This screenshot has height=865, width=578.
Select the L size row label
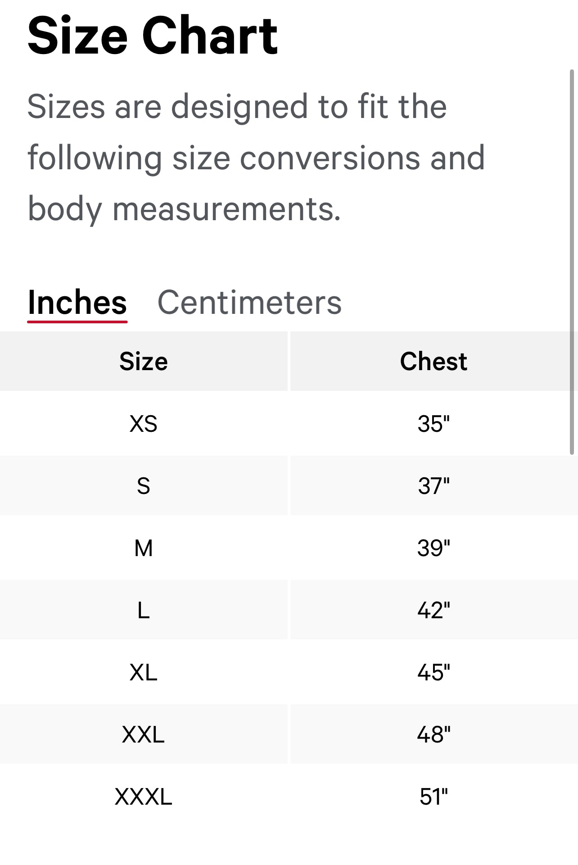click(x=144, y=610)
